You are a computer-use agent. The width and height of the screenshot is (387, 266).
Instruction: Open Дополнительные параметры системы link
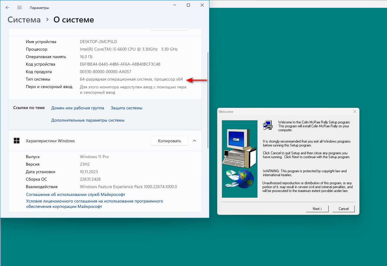tap(88, 120)
